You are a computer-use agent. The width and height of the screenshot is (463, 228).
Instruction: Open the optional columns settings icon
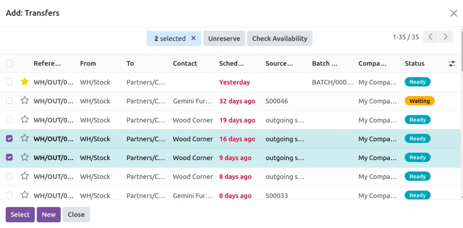452,64
